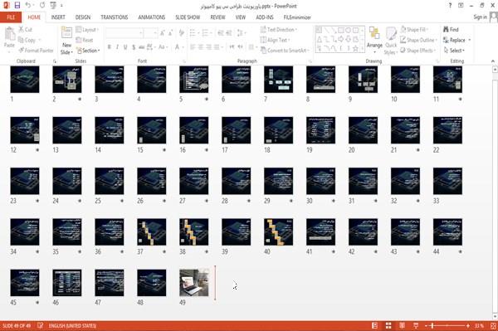Click the spell check icon in status bar

coord(41,325)
